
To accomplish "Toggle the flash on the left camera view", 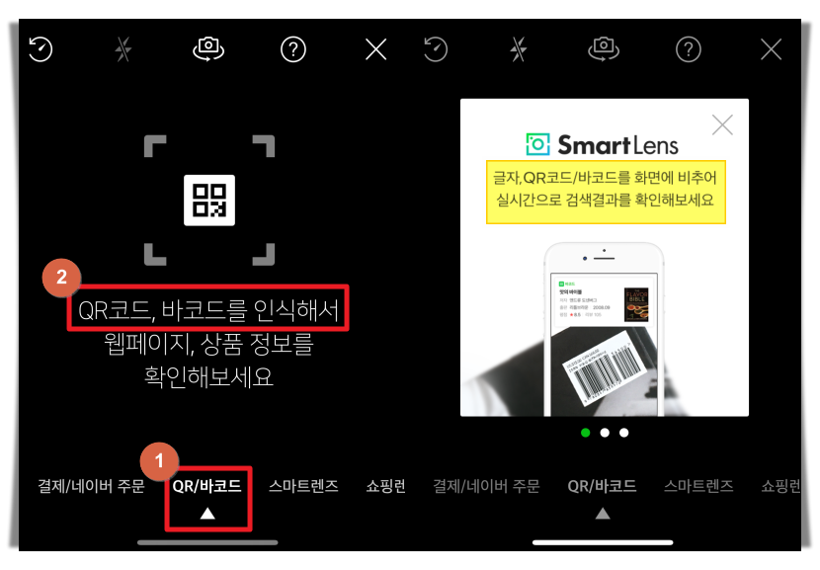I will (123, 48).
